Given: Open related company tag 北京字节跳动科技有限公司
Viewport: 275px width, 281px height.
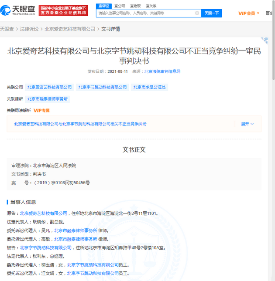Looking at the screenshot, I should tap(103, 87).
